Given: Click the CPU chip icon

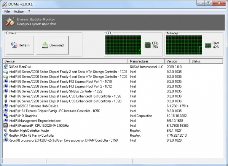Looking at the screenshot, I should coord(148,45).
